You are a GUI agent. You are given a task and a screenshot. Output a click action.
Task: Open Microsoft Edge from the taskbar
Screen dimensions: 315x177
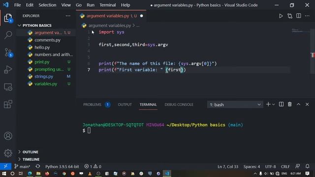tap(30, 174)
